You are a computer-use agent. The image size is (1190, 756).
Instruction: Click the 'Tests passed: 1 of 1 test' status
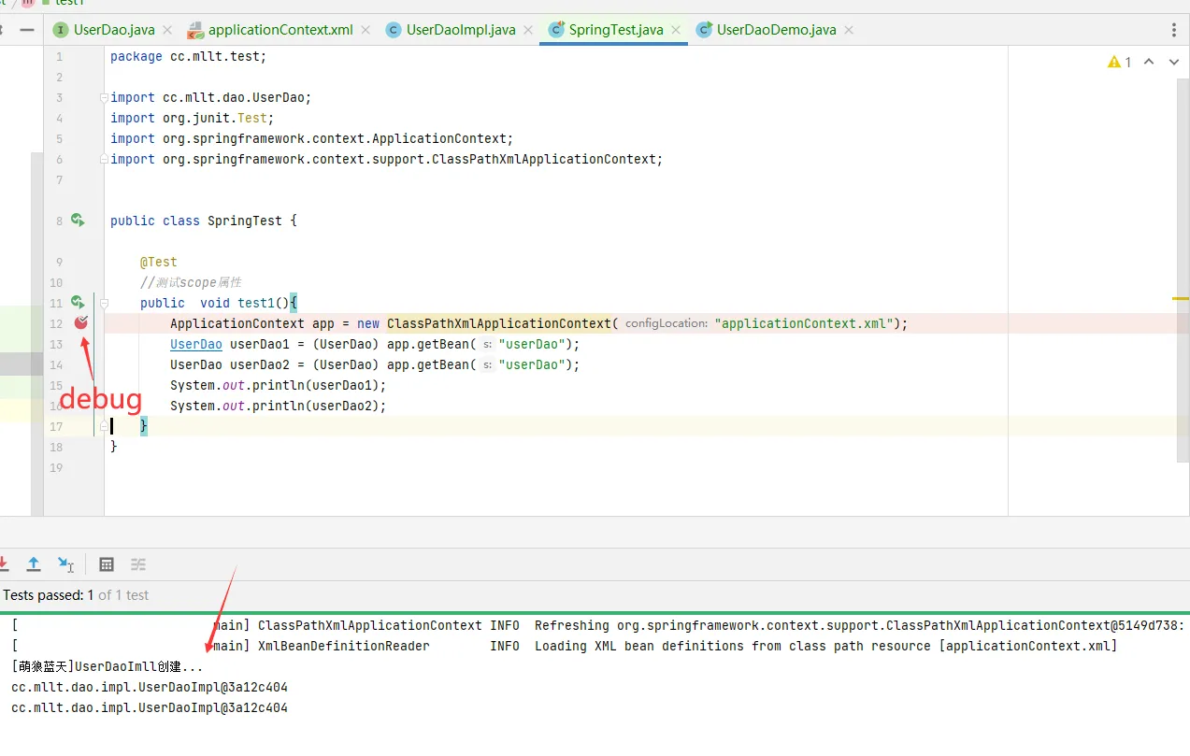pyautogui.click(x=76, y=594)
